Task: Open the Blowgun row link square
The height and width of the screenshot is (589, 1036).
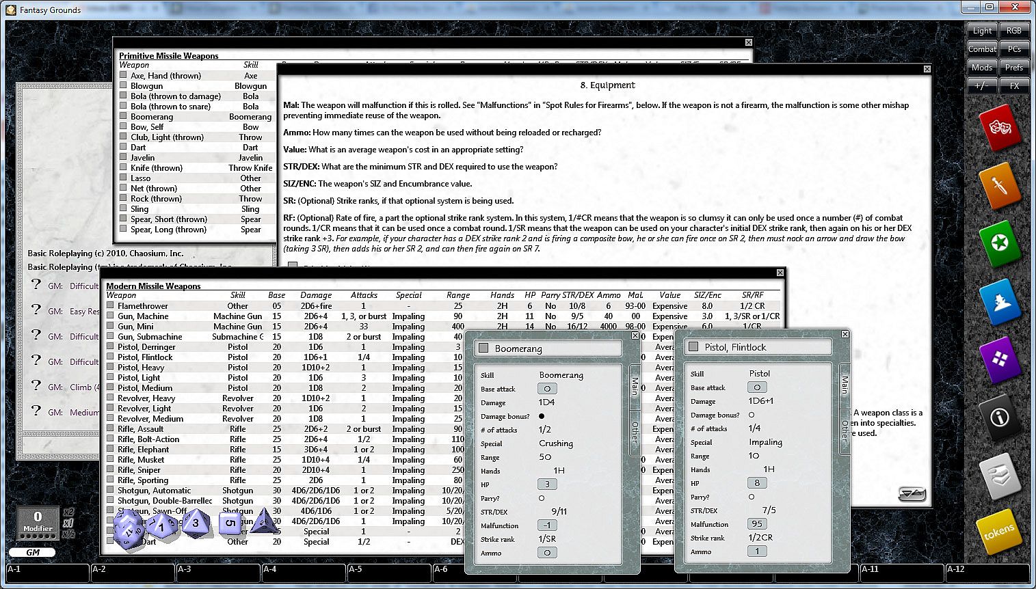Action: pyautogui.click(x=123, y=85)
